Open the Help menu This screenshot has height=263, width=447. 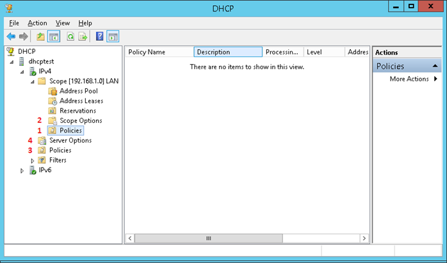(x=85, y=23)
